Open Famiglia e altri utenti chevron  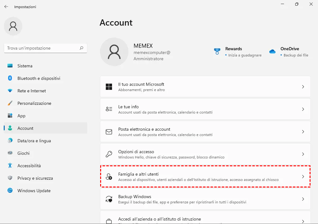tap(303, 177)
